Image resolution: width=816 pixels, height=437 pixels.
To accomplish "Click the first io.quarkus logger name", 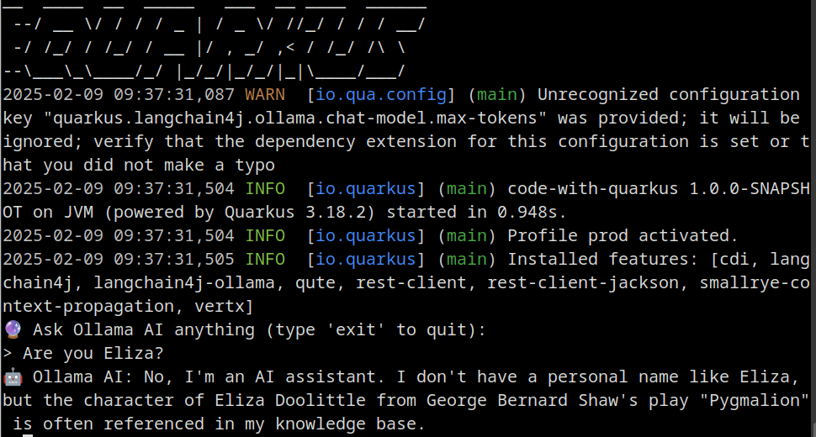I will [366, 188].
